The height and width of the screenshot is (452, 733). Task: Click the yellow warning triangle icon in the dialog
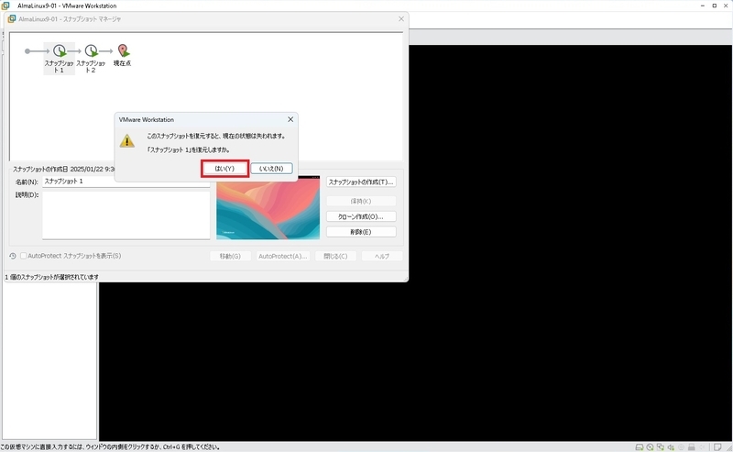pyautogui.click(x=126, y=141)
